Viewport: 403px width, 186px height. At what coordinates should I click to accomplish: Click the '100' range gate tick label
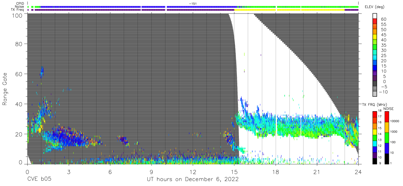coord(17,15)
